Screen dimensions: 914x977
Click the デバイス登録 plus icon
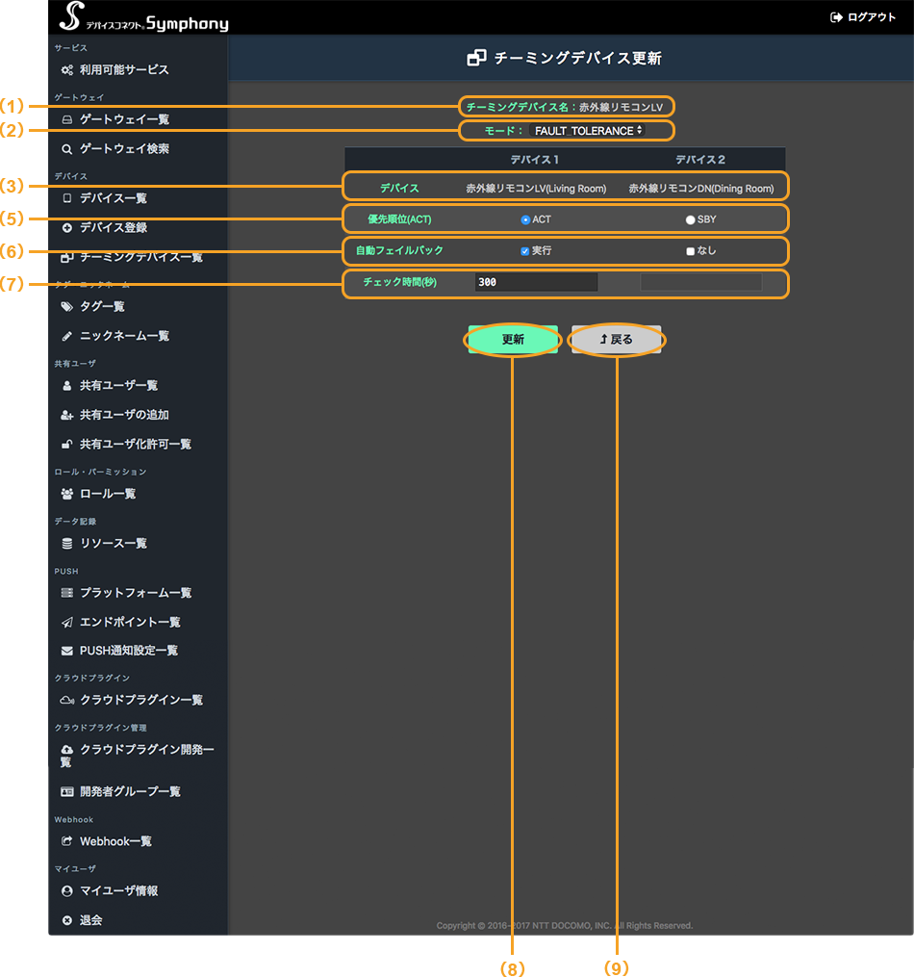point(67,228)
